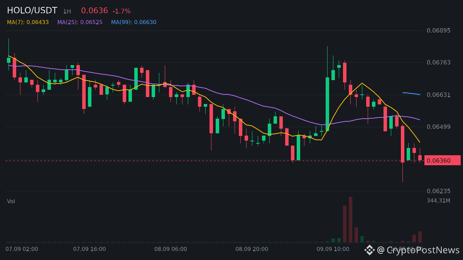Select the 09.09 10:00 time axis label
This screenshot has width=463, height=260.
point(333,249)
